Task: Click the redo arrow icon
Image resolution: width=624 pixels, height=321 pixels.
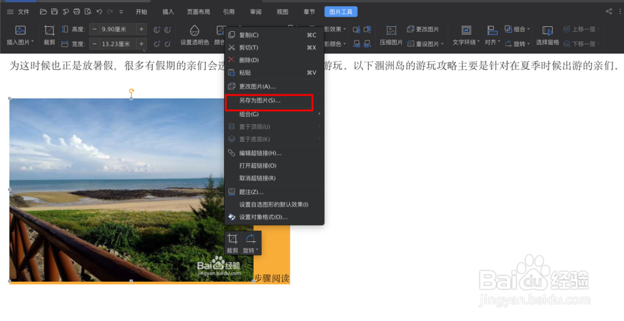Action: click(110, 12)
